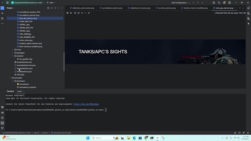Hide the Project panel
Image resolution: width=251 pixels, height=141 pixels.
(62, 8)
